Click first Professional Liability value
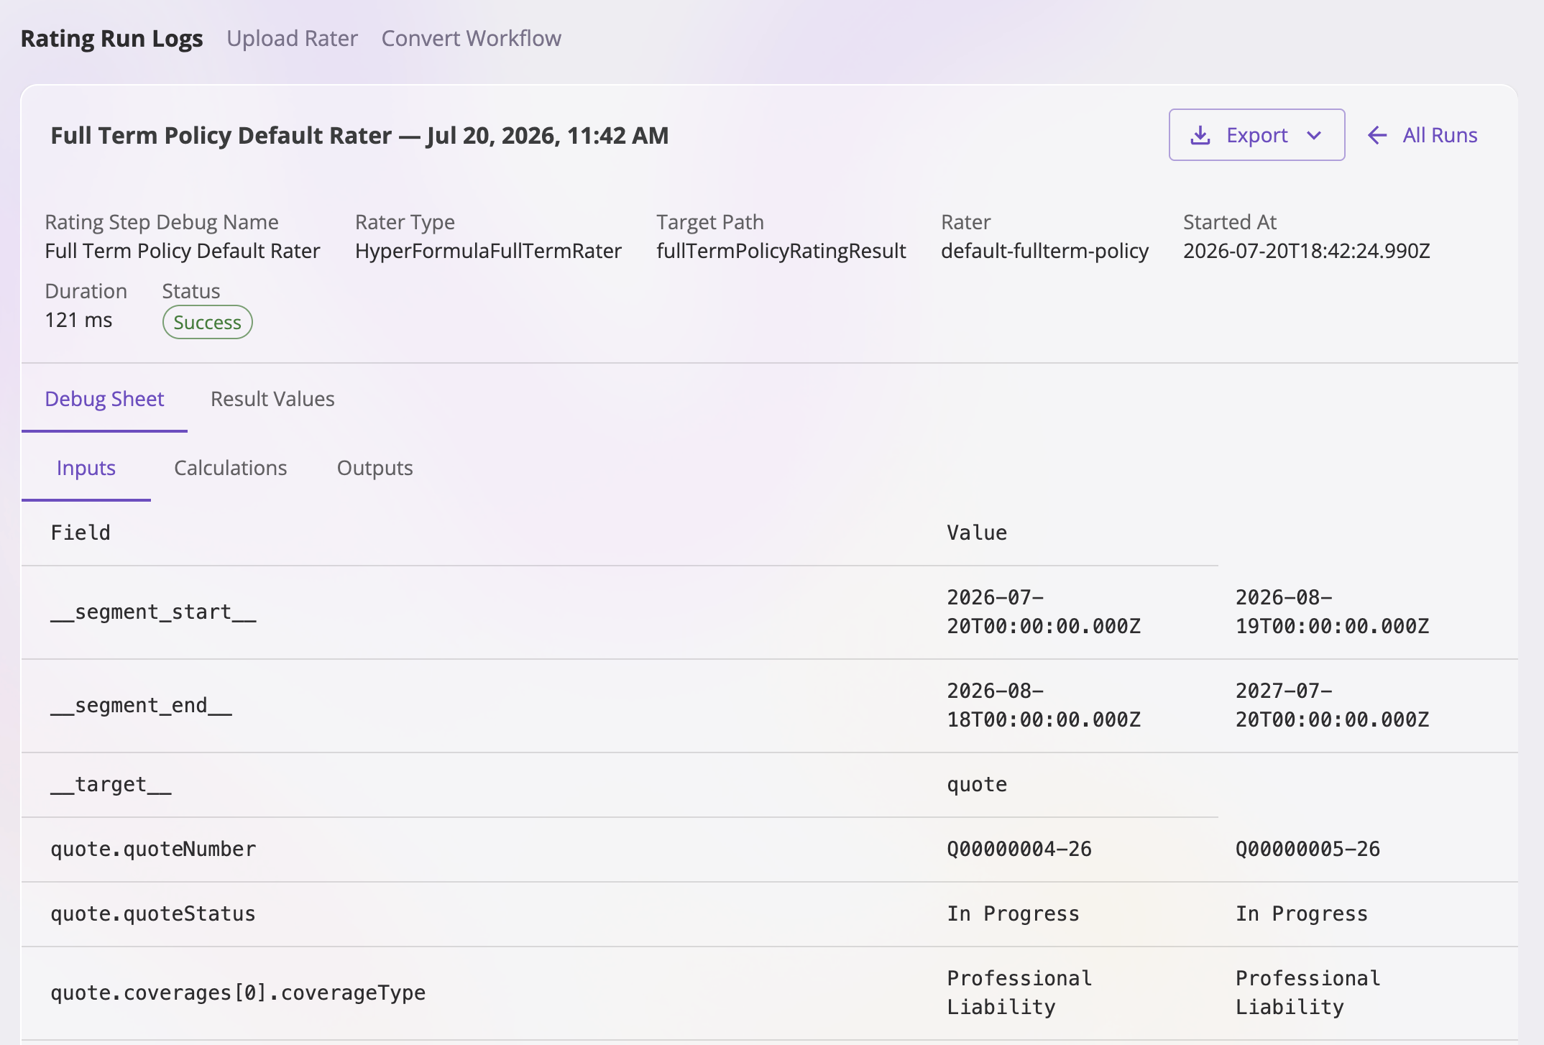 click(1019, 993)
